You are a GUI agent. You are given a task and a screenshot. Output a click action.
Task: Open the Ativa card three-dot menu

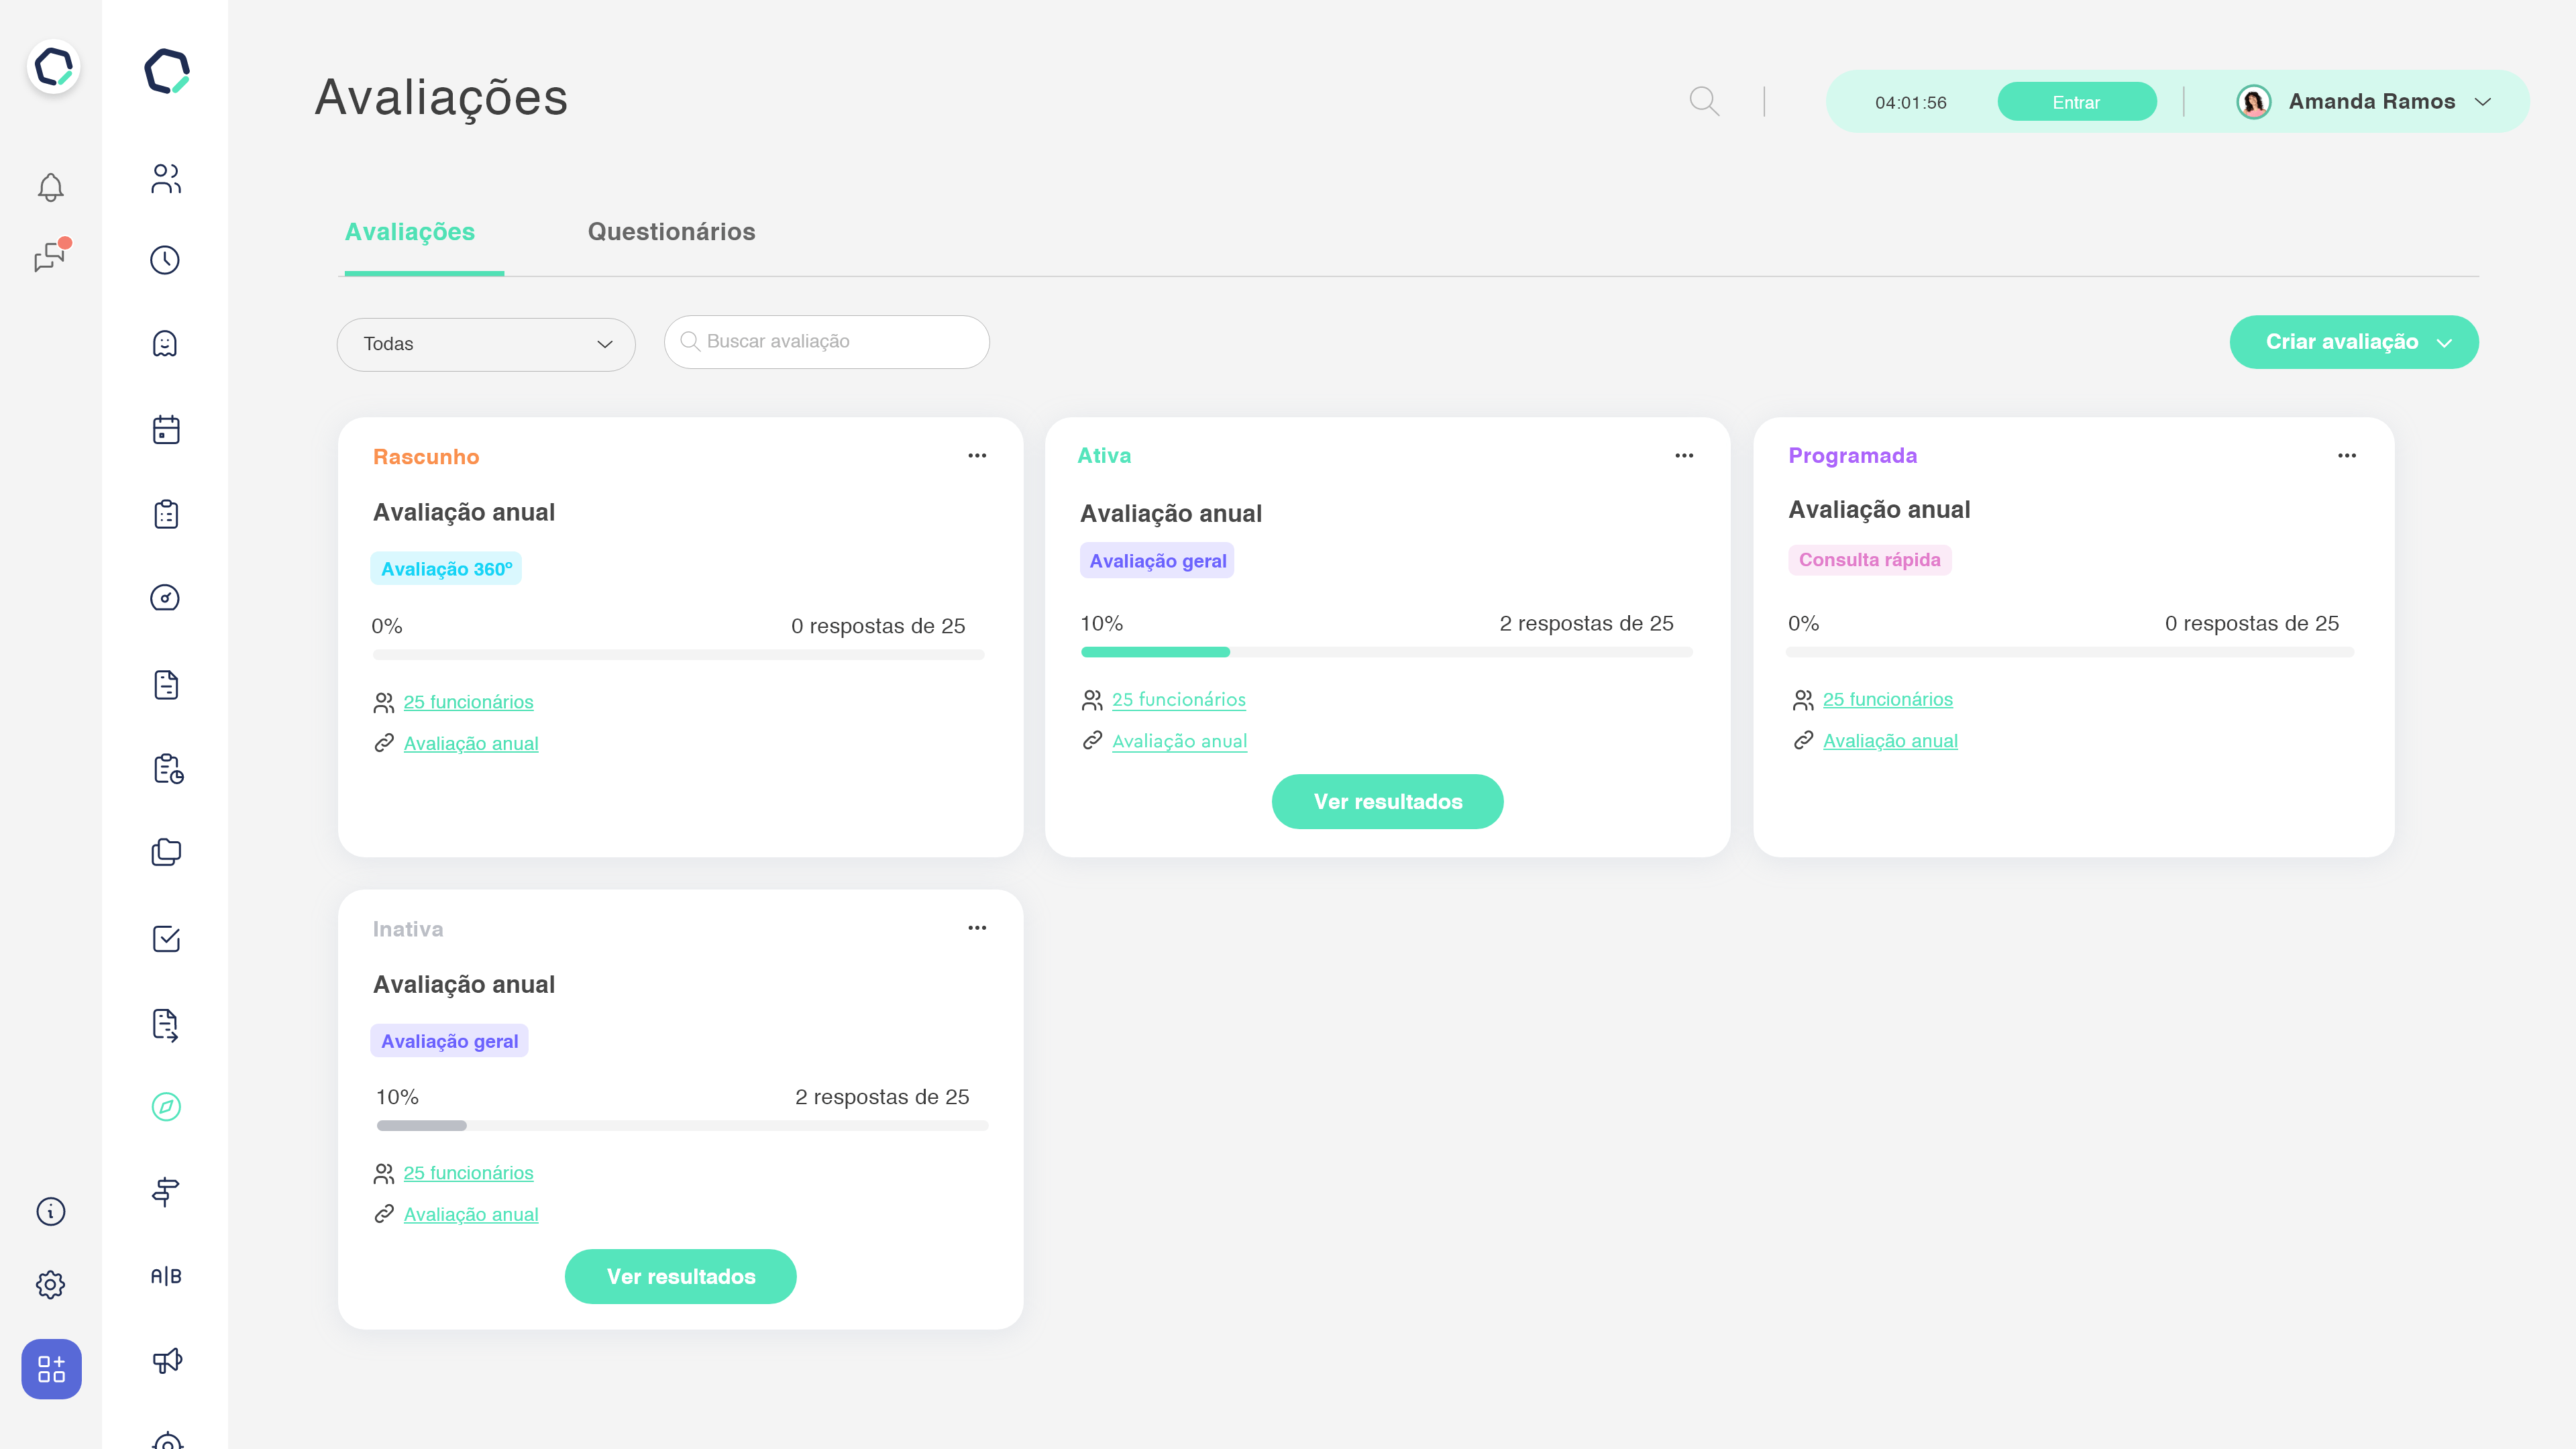pyautogui.click(x=1684, y=456)
